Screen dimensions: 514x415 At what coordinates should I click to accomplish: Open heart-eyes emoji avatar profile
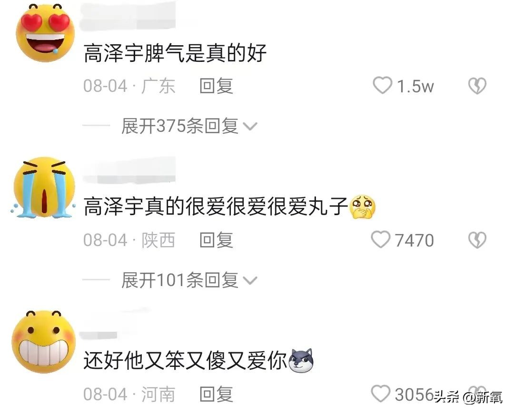(x=45, y=33)
